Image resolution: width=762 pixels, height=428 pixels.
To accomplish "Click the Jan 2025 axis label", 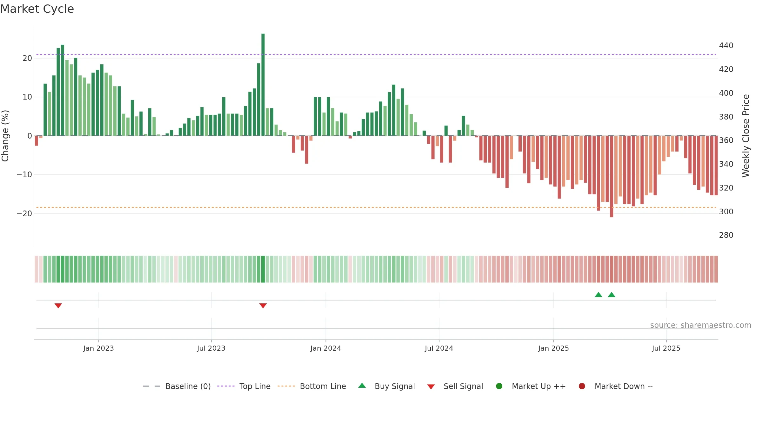I will (553, 348).
